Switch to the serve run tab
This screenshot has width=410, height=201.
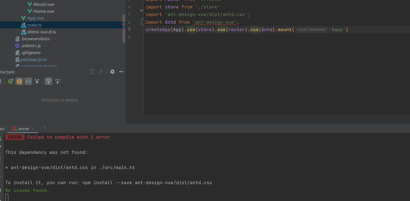(23, 129)
